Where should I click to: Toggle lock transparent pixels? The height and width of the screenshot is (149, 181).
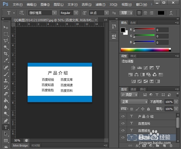pyautogui.click(x=132, y=109)
